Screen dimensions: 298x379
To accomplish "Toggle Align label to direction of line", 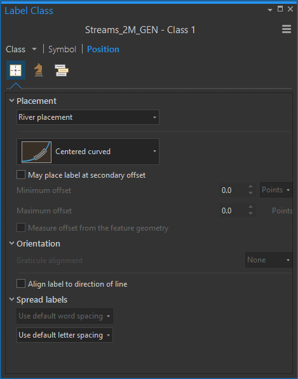I will 21,283.
